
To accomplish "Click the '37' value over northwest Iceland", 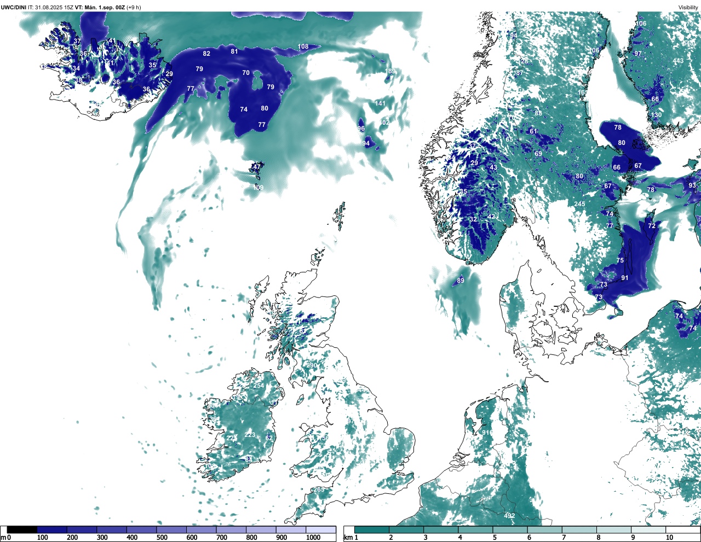I will (77, 41).
